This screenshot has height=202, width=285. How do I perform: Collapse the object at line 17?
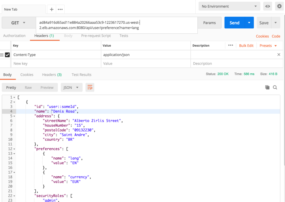[x=14, y=173]
